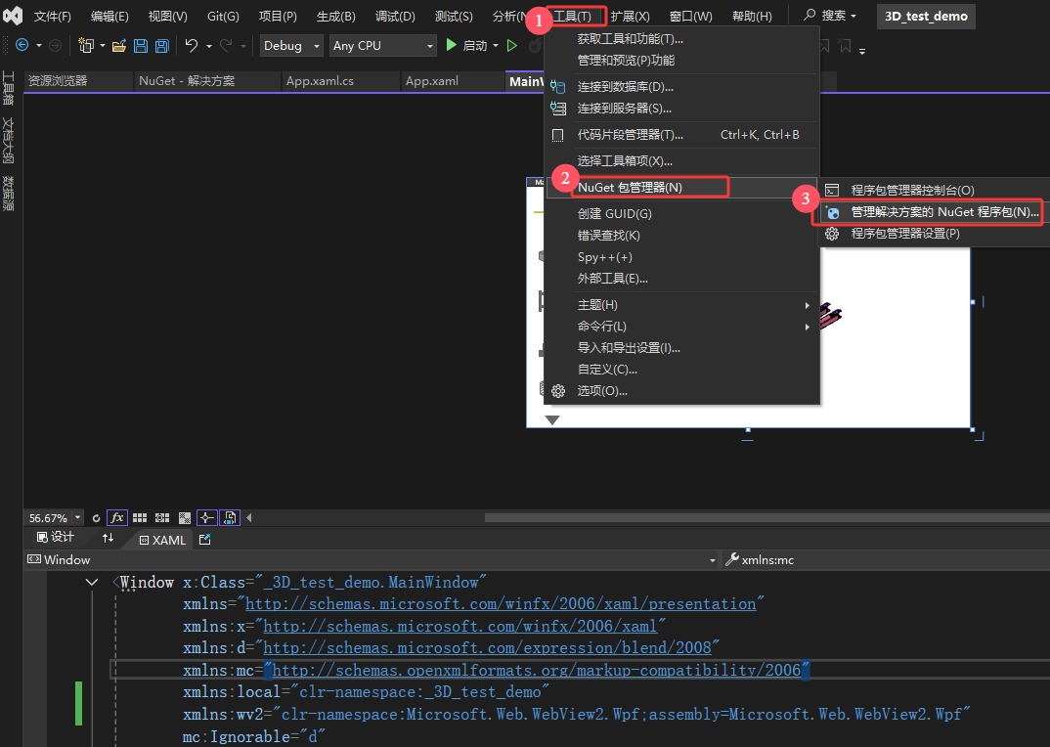Select Spy++(+) menu entry
1050x747 pixels.
681,257
